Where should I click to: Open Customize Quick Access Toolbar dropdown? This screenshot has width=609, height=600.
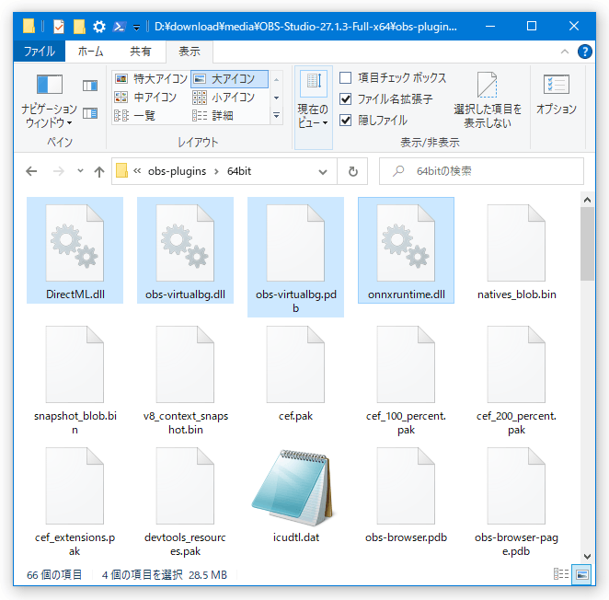[136, 28]
